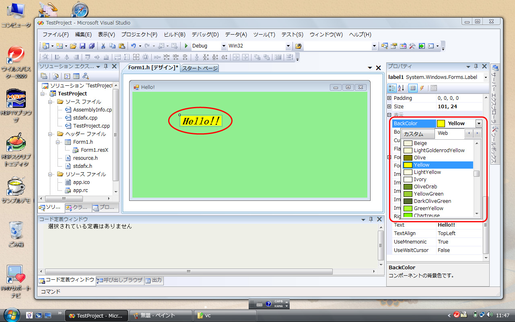
Task: Open the Object Browser toolbar icon
Action: click(403, 46)
